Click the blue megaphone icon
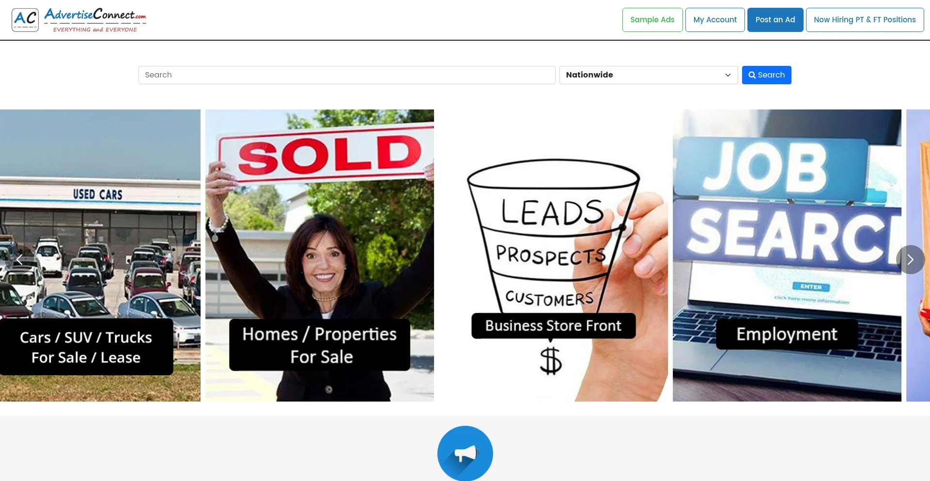The height and width of the screenshot is (481, 930). click(x=465, y=453)
